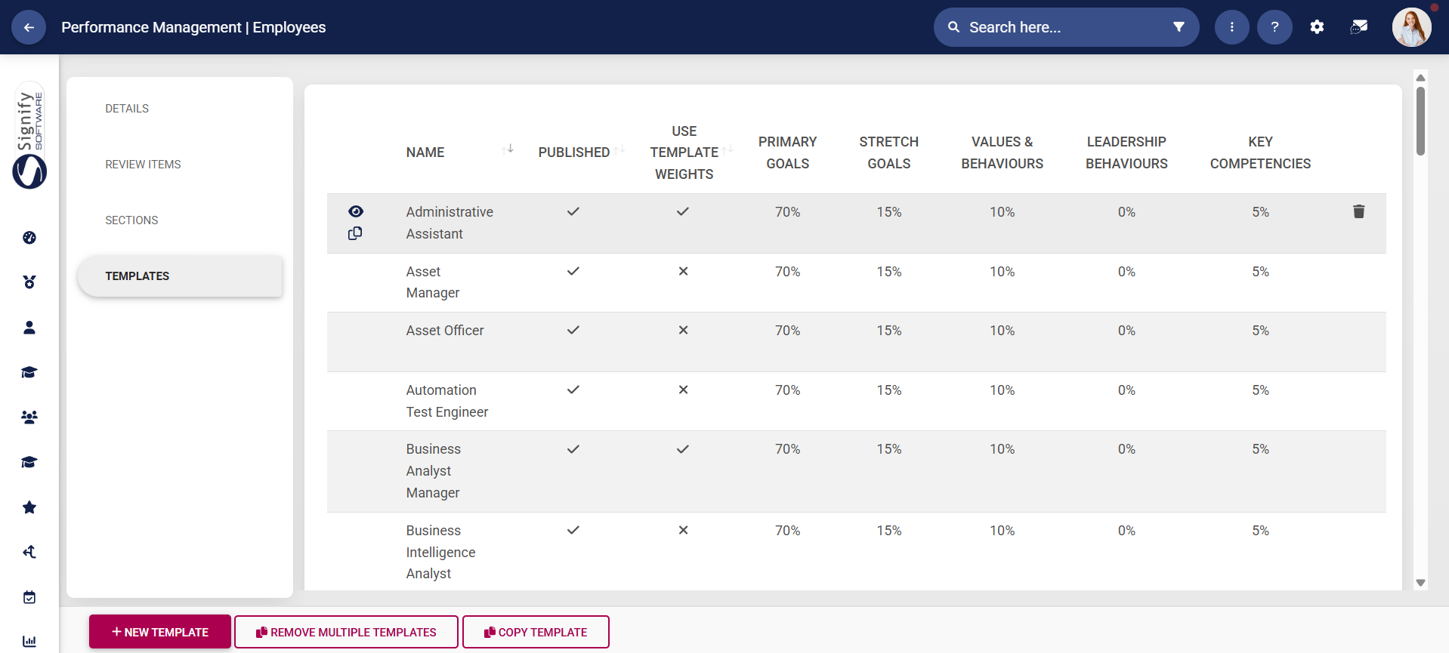
Task: Open the calendar icon in the sidebar
Action: point(29,597)
